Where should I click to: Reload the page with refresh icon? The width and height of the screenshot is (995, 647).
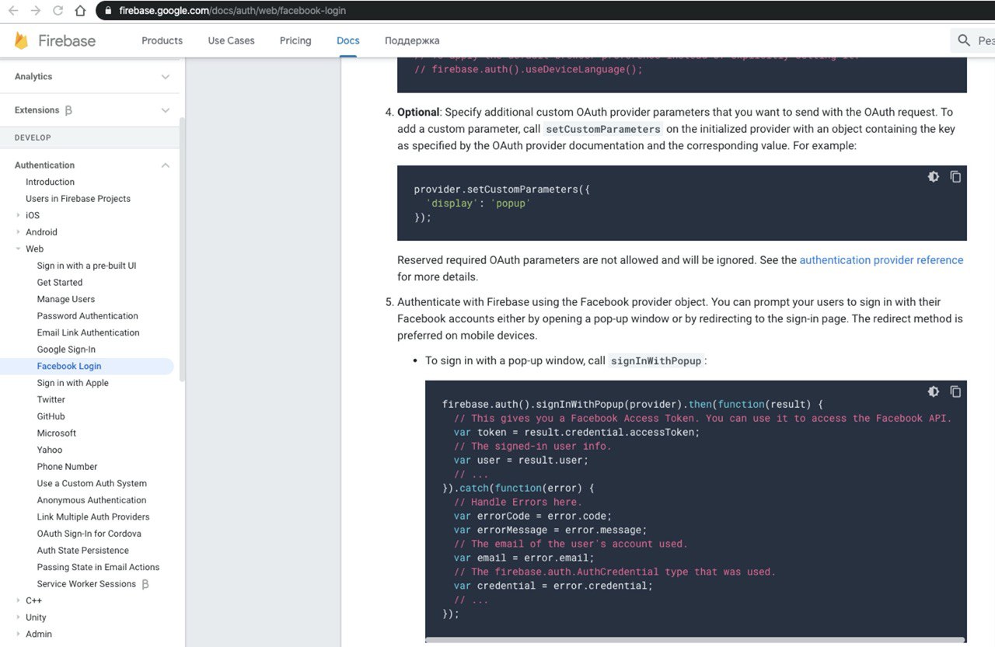[58, 11]
